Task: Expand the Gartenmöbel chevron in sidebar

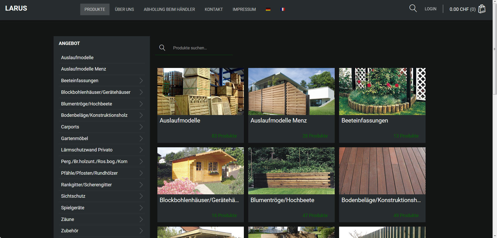Action: 141,139
